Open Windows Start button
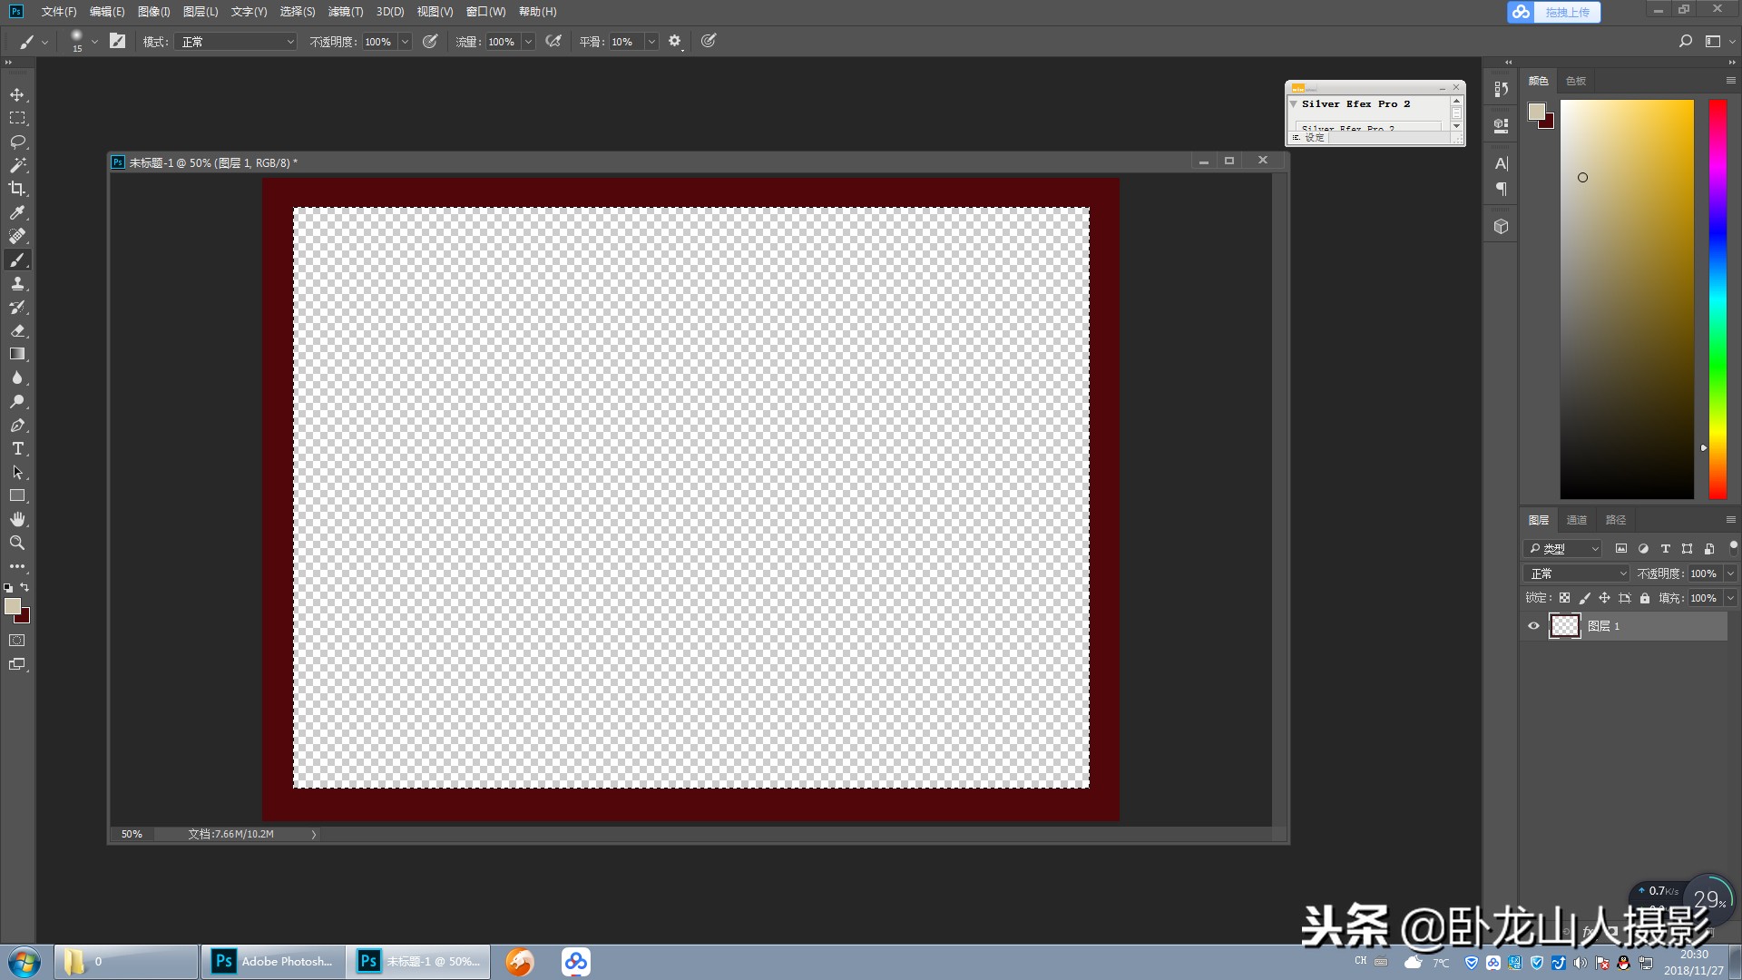This screenshot has width=1742, height=980. 24,962
